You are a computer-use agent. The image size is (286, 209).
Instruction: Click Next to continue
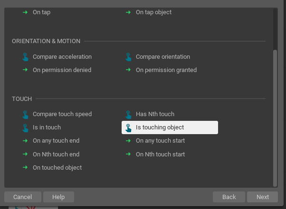[x=262, y=197]
